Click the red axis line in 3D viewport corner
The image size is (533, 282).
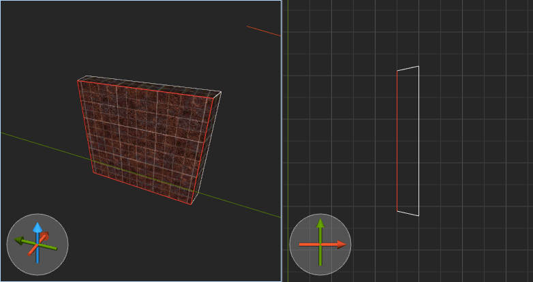point(262,31)
